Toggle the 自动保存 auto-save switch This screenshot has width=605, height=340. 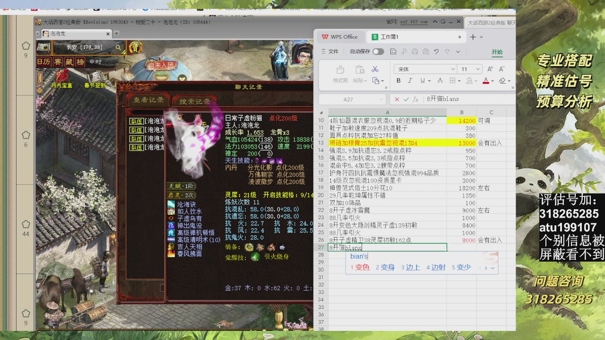point(378,51)
